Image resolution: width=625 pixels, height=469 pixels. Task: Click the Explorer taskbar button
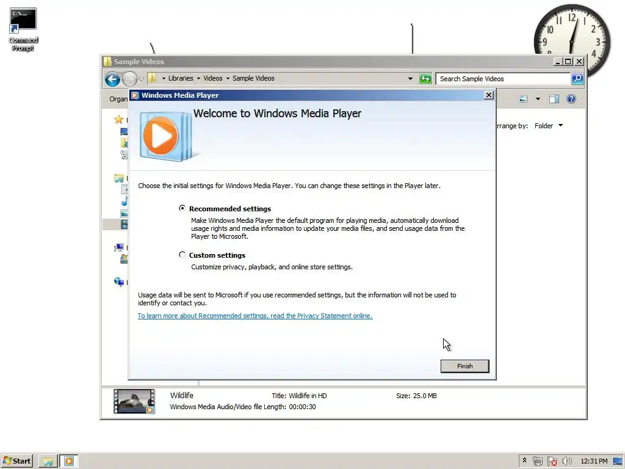pyautogui.click(x=48, y=462)
